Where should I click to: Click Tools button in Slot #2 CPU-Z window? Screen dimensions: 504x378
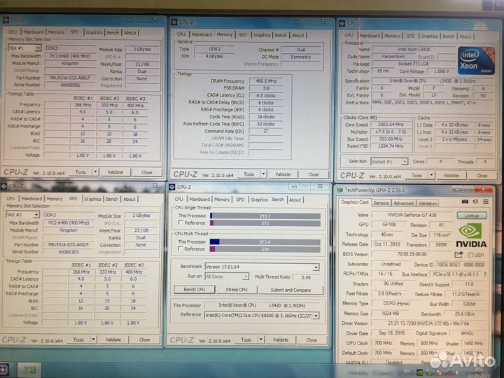coord(78,339)
